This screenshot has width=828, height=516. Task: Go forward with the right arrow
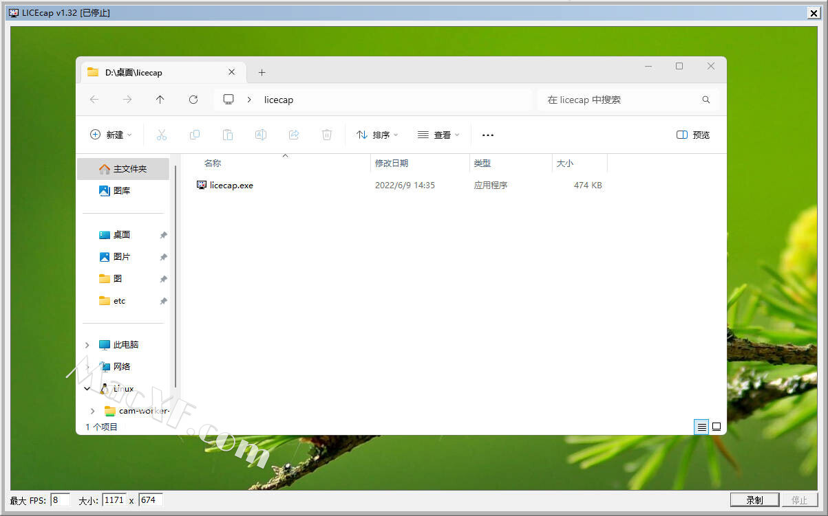[127, 100]
